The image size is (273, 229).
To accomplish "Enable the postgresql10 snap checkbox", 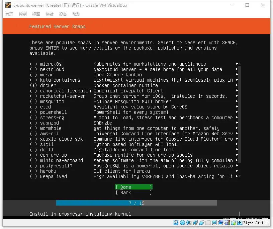I will [x=33, y=166].
